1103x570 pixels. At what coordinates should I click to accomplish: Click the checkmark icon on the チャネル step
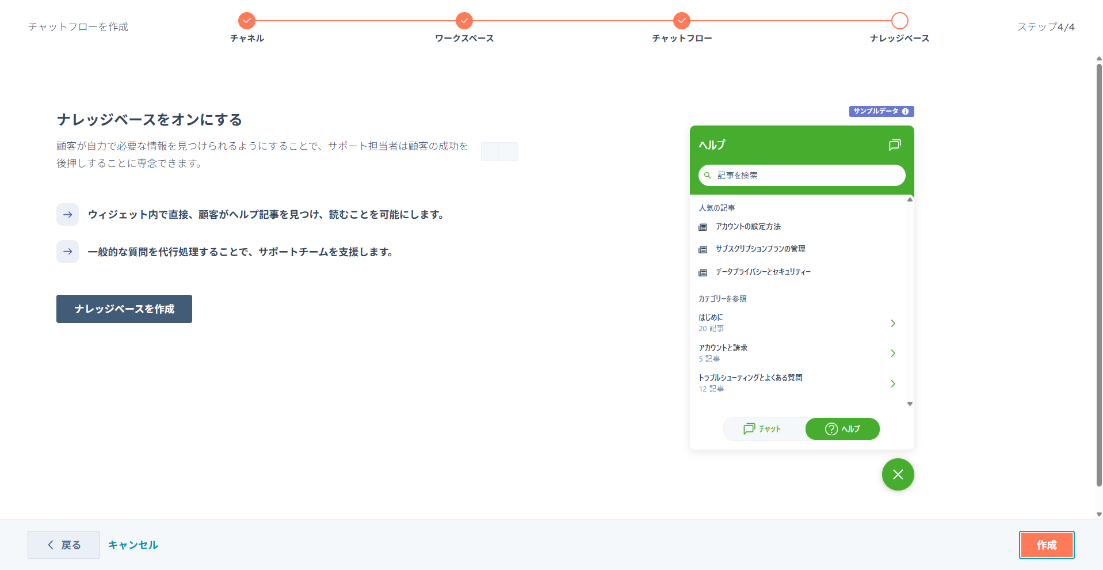click(x=247, y=19)
